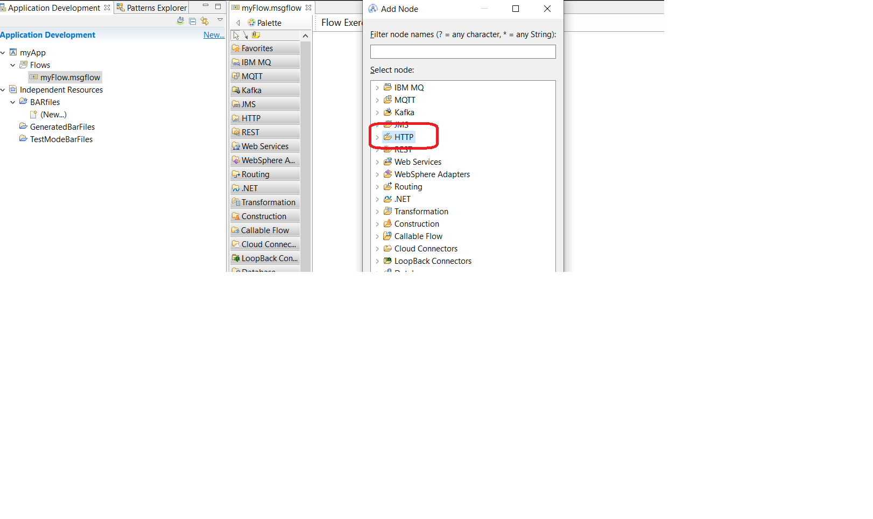Close the myFlow.msgflow editor tab
Viewport: 873px width, 519px height.
click(x=308, y=8)
